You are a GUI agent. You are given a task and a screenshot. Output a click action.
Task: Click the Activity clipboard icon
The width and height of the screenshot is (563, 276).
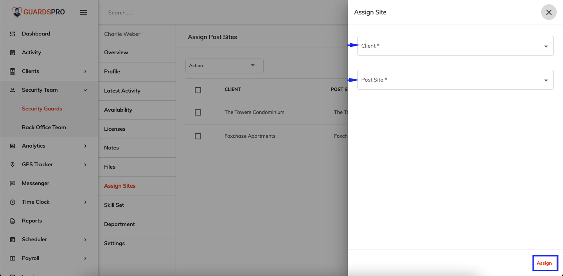point(13,53)
